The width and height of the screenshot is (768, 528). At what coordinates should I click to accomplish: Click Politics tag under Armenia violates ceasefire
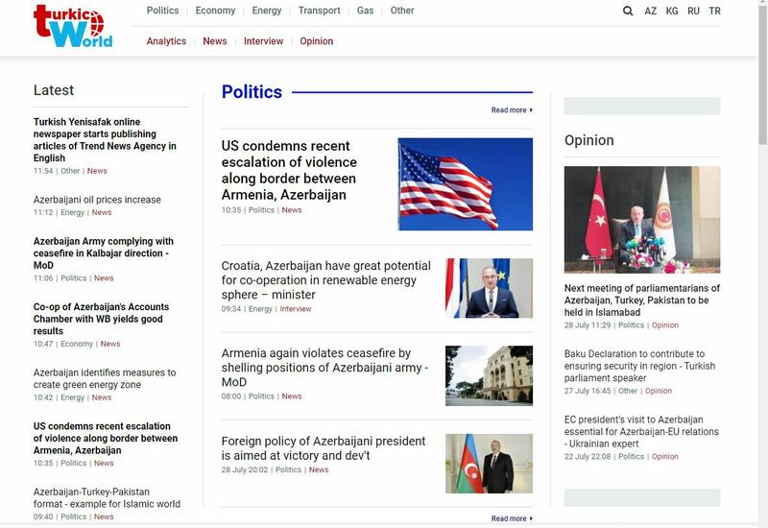(x=261, y=396)
